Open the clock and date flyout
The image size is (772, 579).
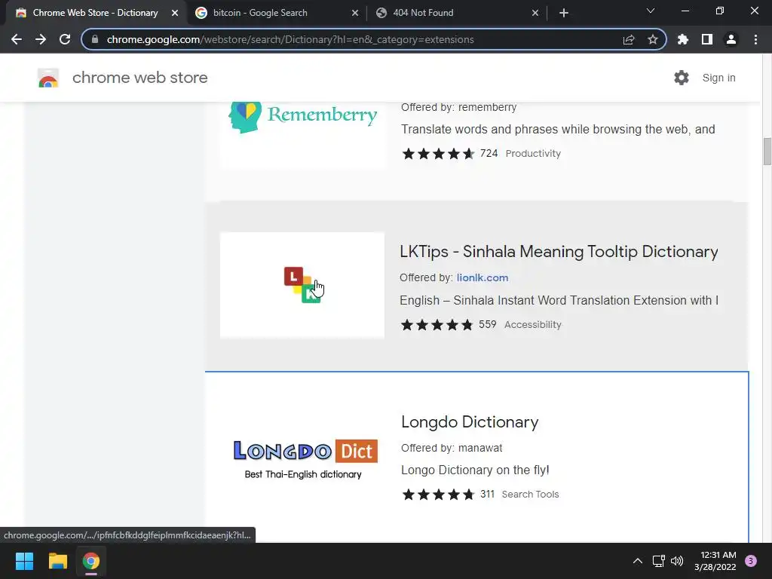[715, 561]
